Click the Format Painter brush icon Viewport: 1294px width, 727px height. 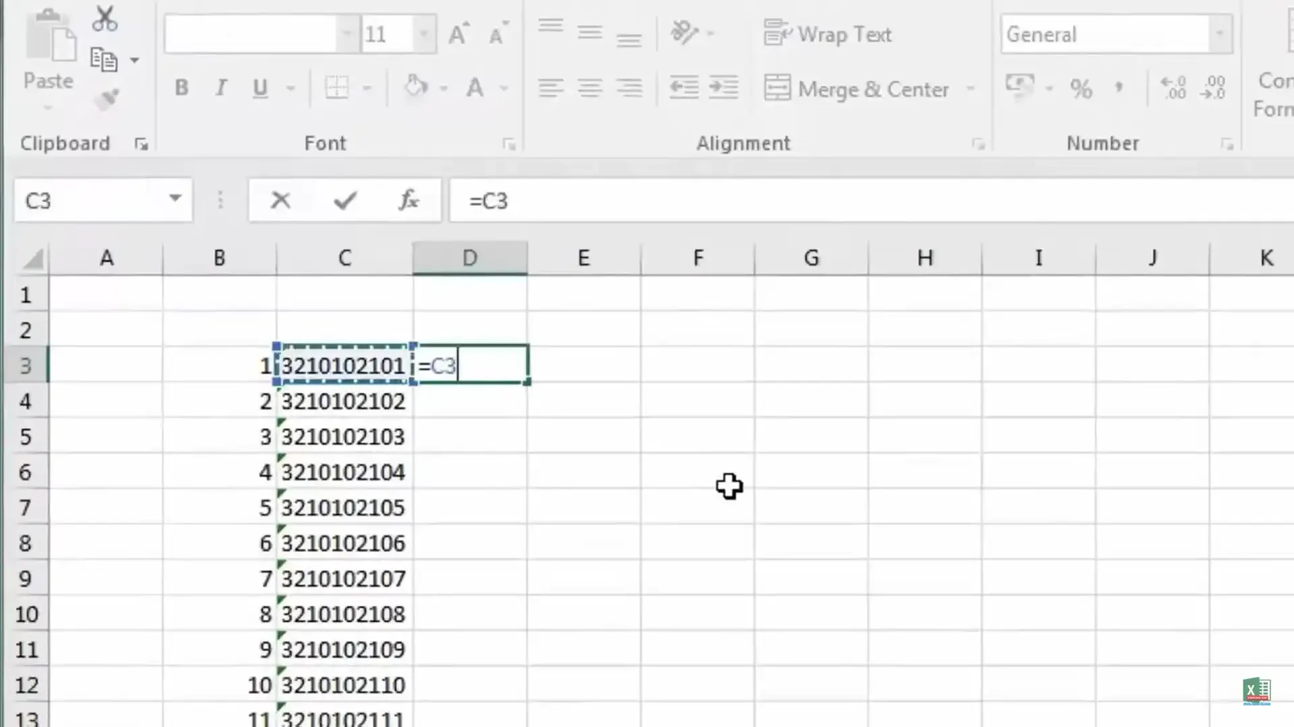(x=106, y=100)
